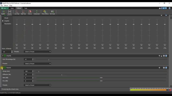Open help for the Amplify effect

click(166, 56)
